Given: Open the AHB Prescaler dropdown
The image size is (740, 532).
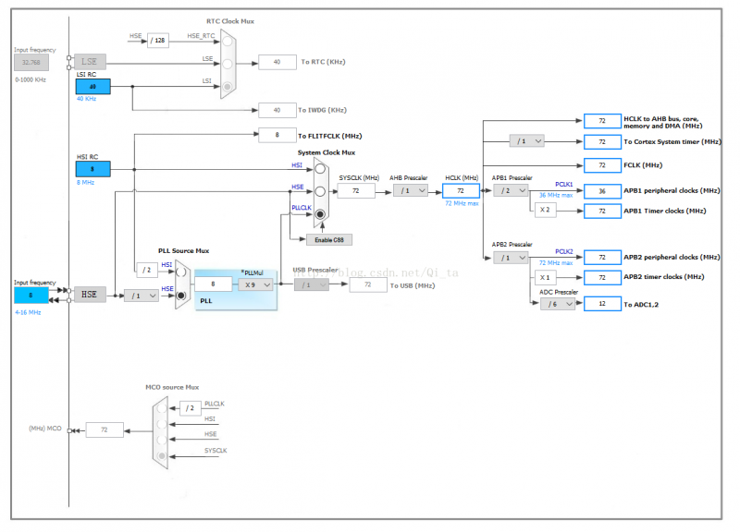Looking at the screenshot, I should [411, 190].
